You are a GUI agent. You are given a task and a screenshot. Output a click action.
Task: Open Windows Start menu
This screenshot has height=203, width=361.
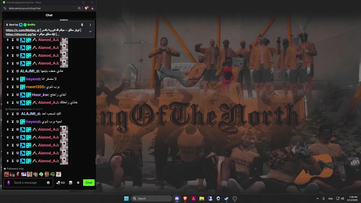tap(126, 198)
